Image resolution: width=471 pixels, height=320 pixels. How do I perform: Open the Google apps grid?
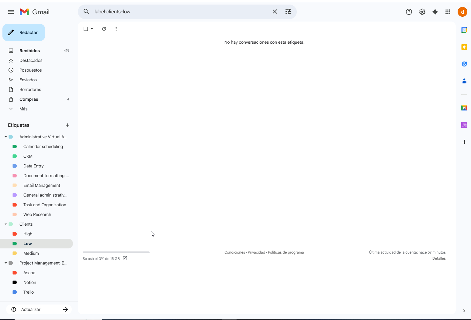point(448,12)
